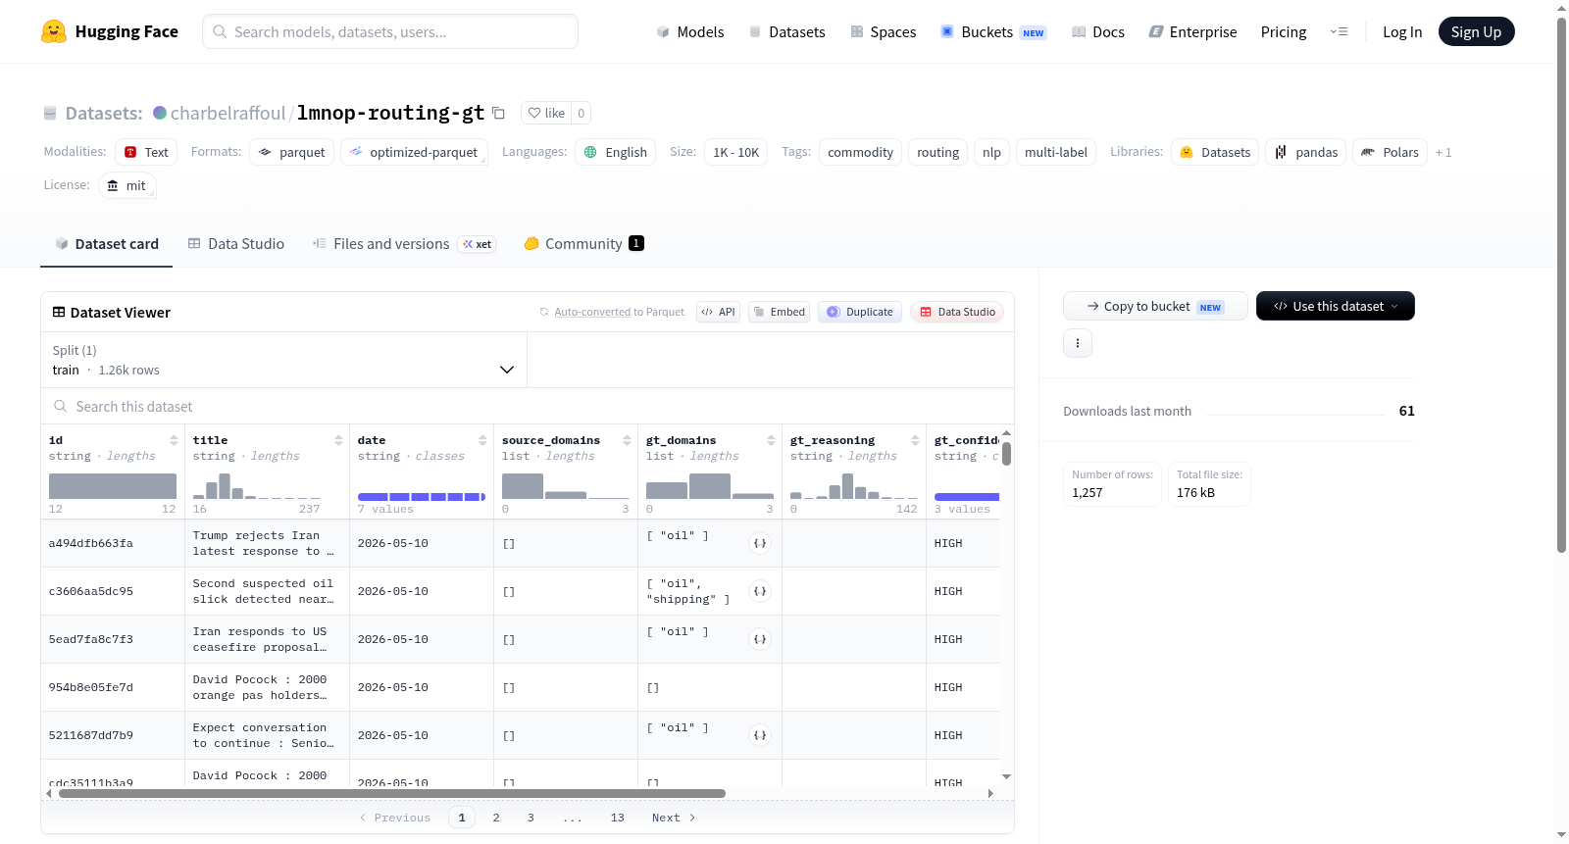Open the Datasets menu
The height and width of the screenshot is (844, 1569).
coord(787,31)
